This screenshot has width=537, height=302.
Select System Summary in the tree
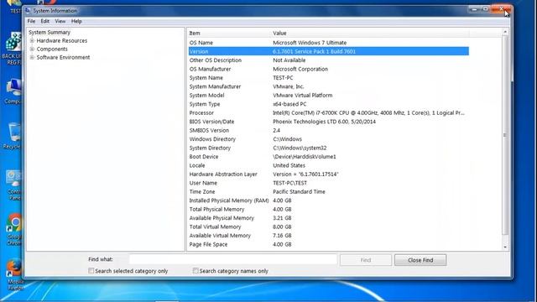tap(50, 32)
